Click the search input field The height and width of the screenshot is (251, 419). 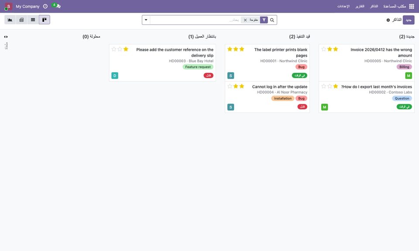(x=195, y=20)
